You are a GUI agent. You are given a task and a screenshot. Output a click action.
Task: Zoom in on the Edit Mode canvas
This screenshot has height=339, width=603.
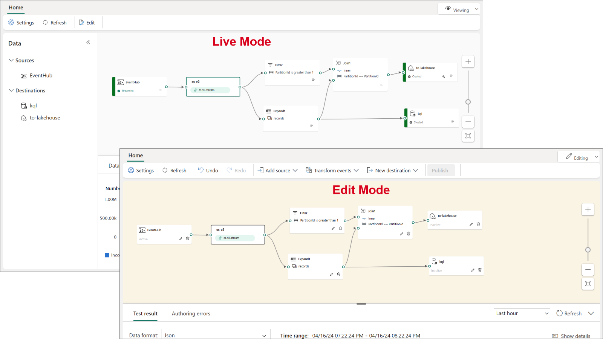coord(588,209)
